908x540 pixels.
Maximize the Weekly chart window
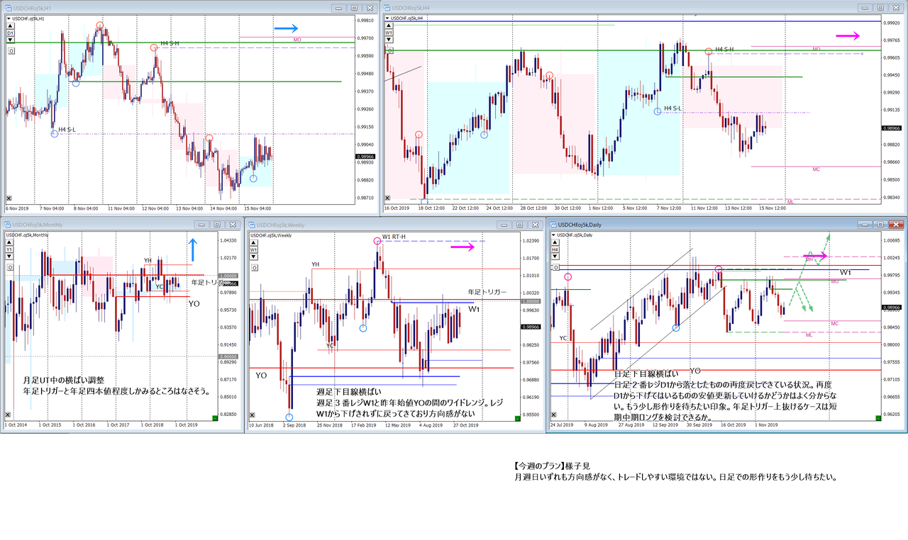click(x=519, y=224)
